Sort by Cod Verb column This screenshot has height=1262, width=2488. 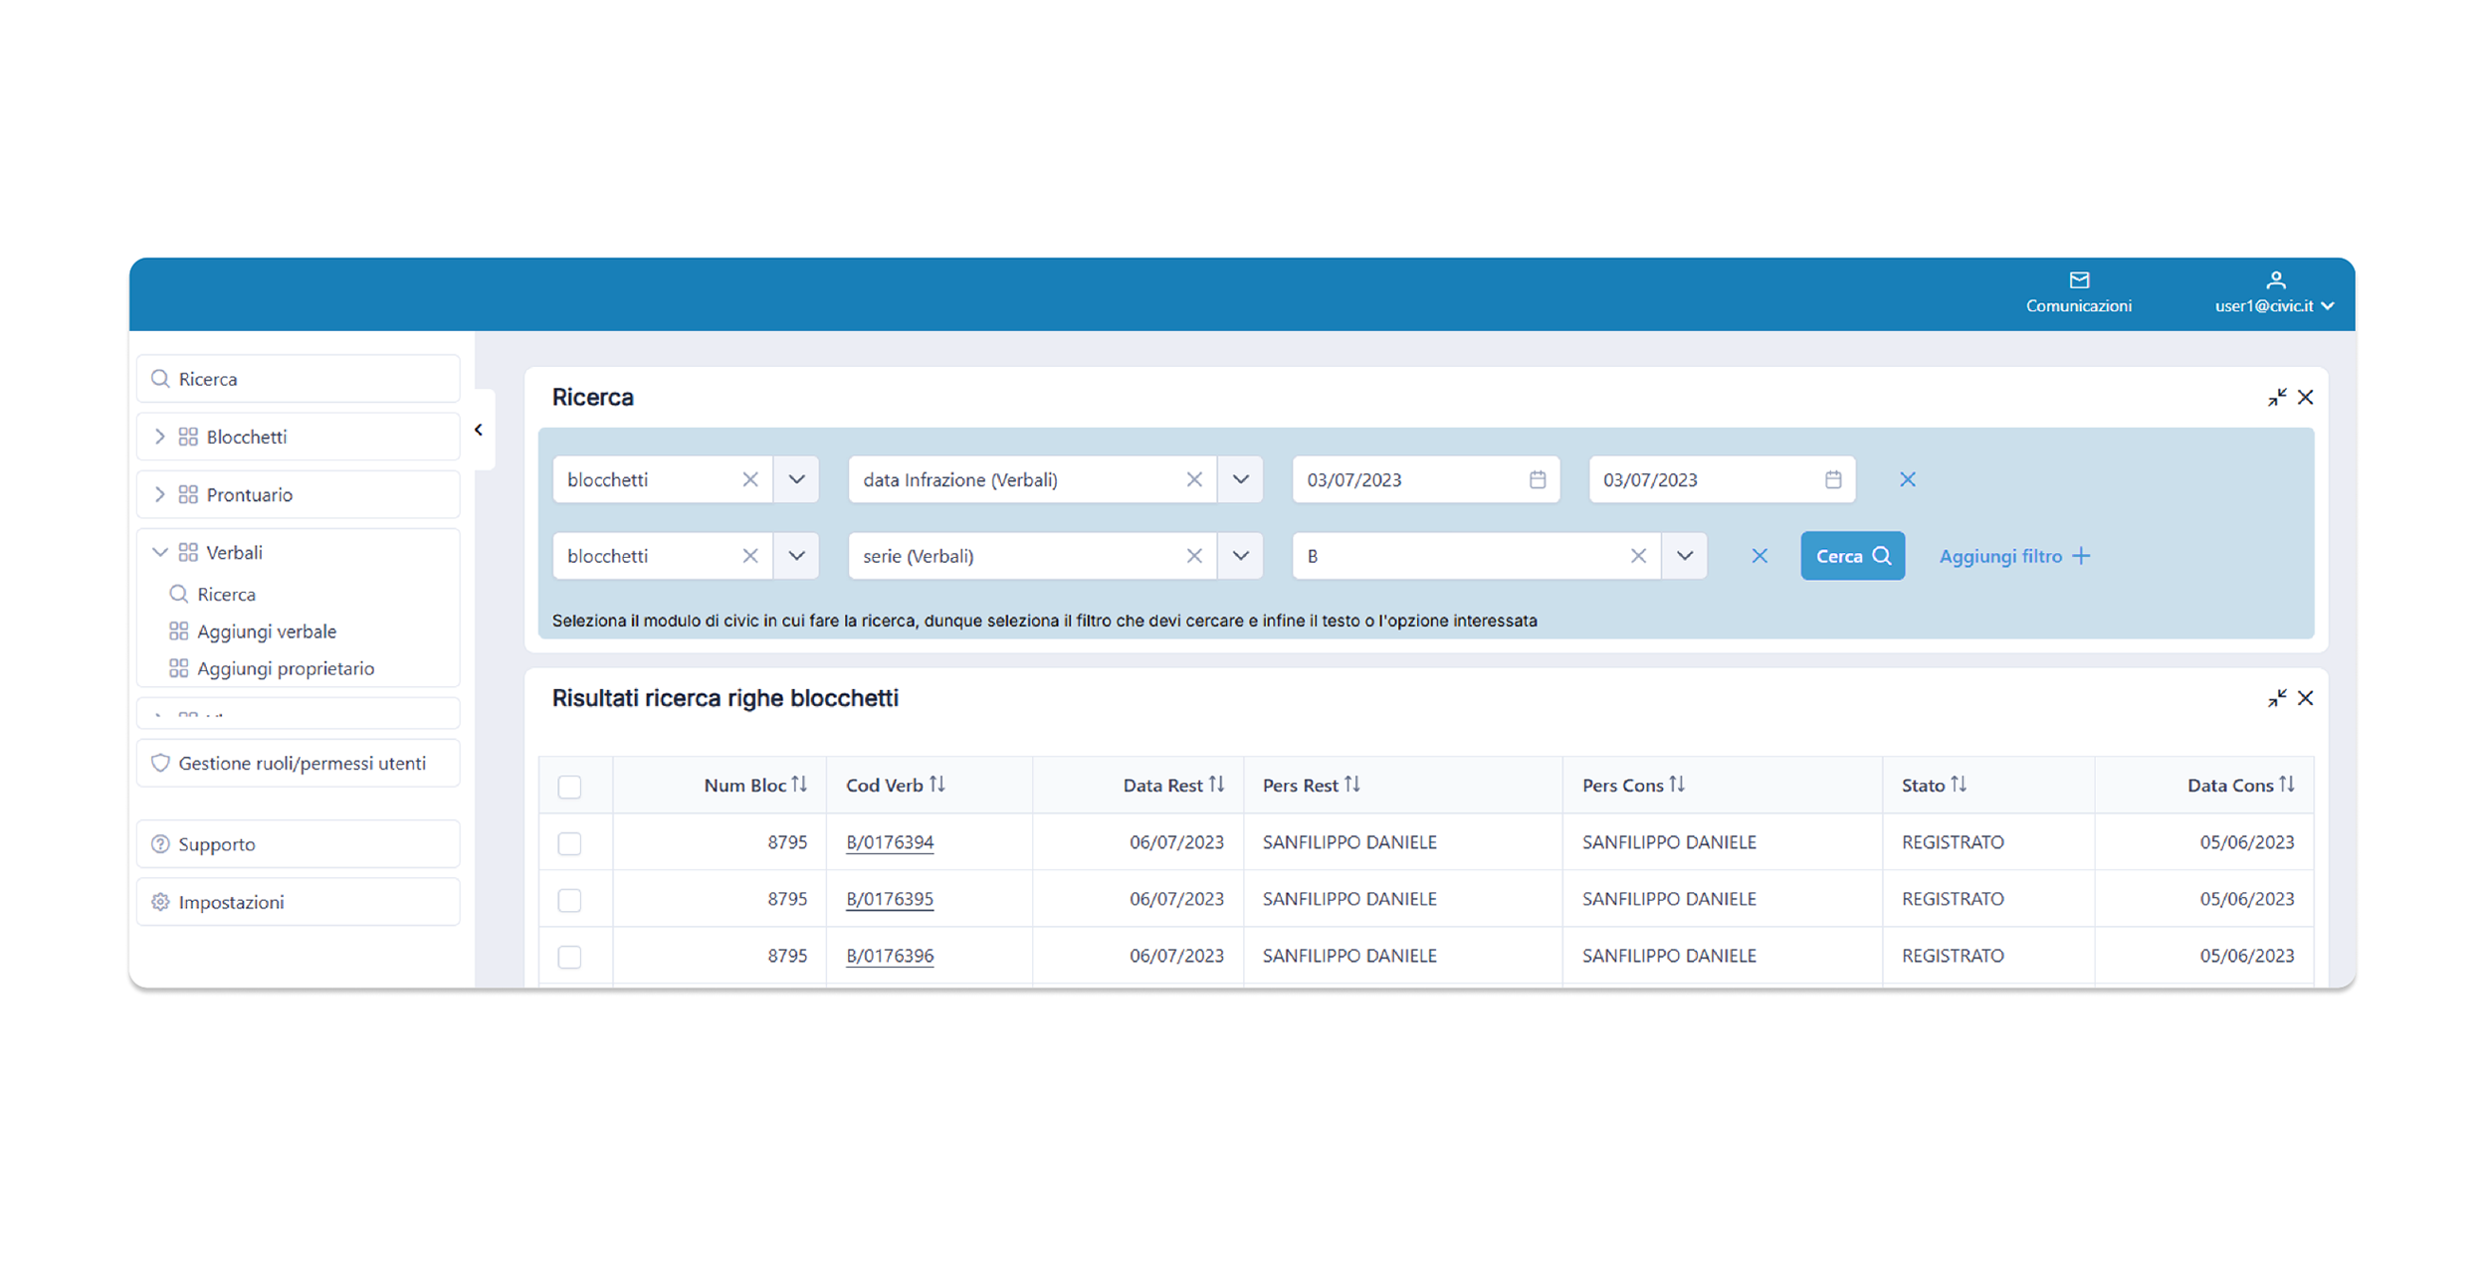(936, 785)
